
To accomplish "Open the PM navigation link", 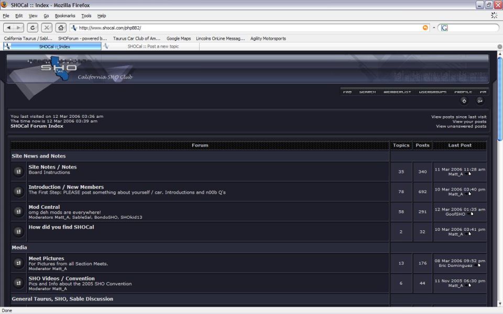I will click(x=483, y=92).
